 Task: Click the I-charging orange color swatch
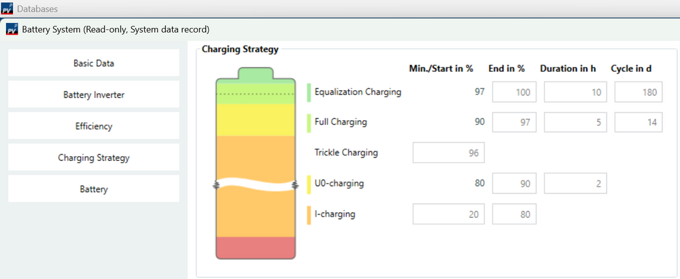coord(309,215)
